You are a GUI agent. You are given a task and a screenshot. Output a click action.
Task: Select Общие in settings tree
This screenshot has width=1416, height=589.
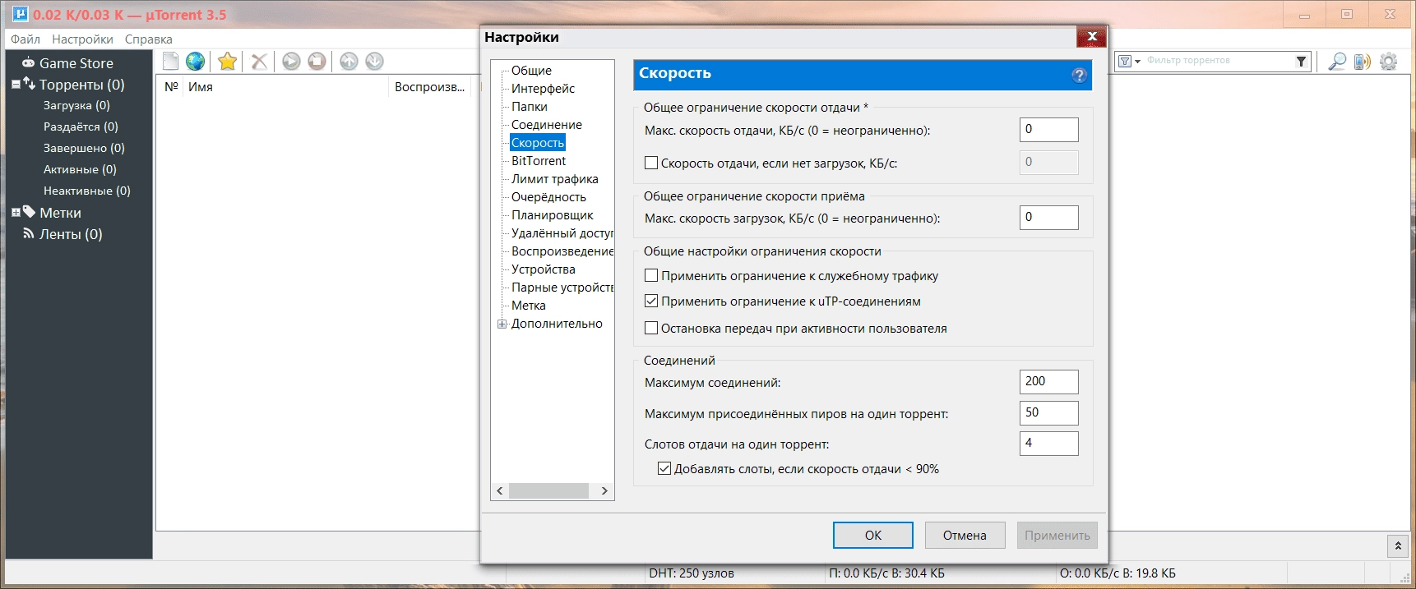tap(531, 70)
